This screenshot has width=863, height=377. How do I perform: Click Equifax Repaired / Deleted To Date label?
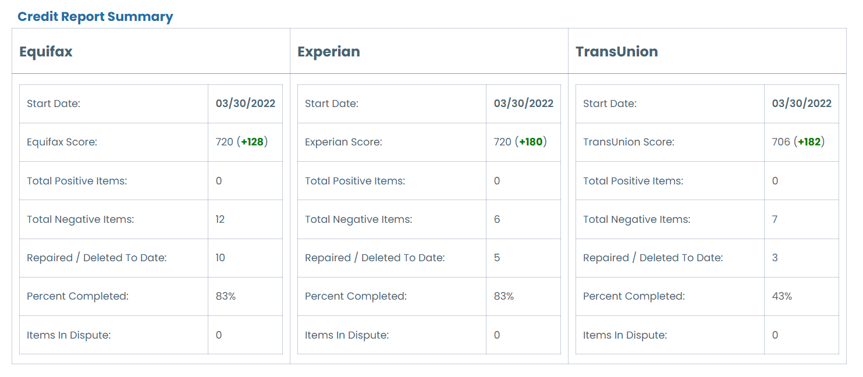tap(97, 258)
